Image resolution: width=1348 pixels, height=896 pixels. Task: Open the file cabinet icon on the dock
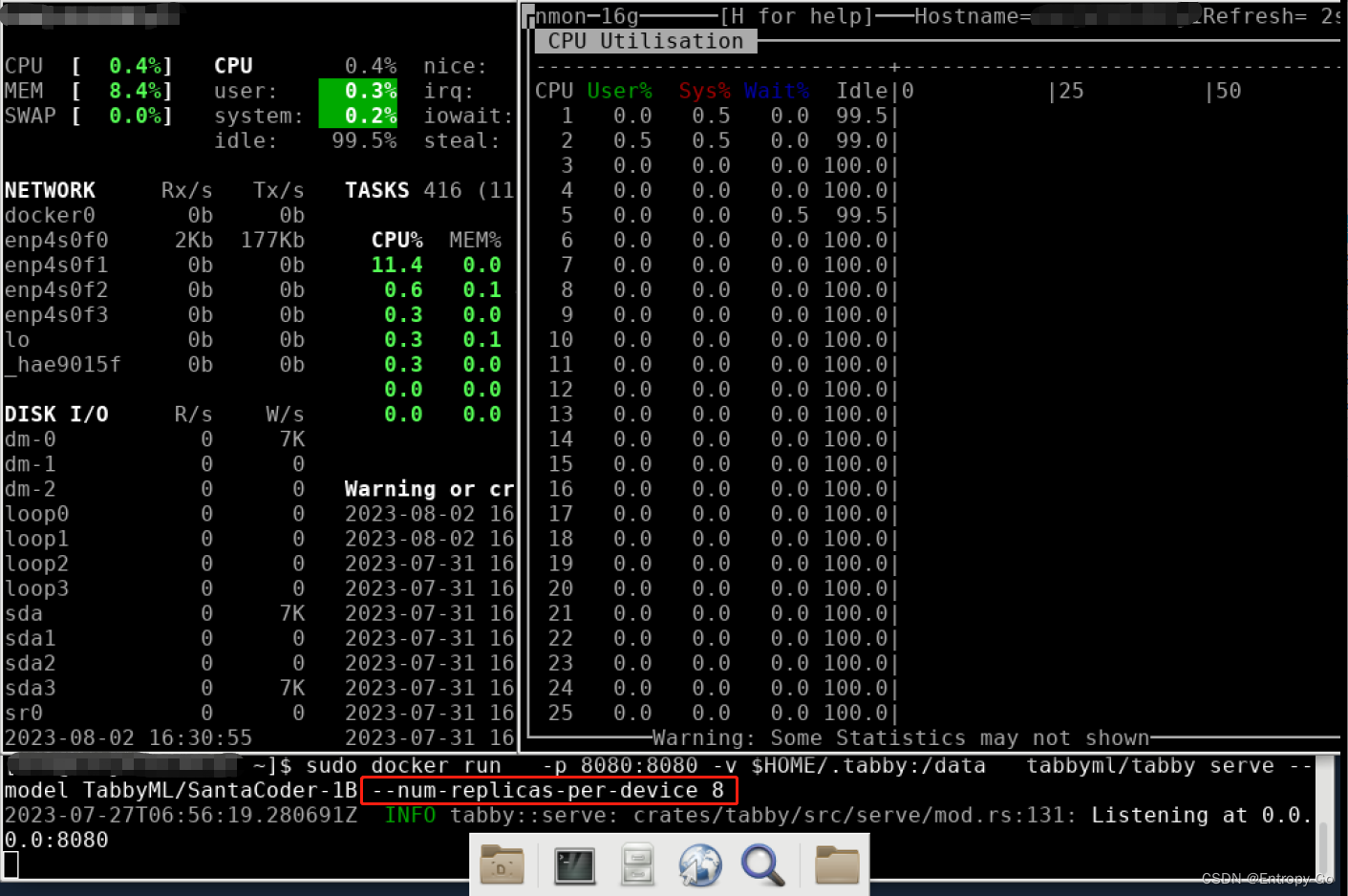637,865
